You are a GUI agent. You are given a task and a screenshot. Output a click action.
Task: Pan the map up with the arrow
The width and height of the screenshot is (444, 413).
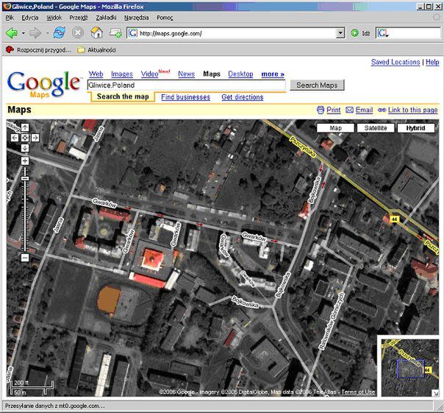[x=25, y=127]
